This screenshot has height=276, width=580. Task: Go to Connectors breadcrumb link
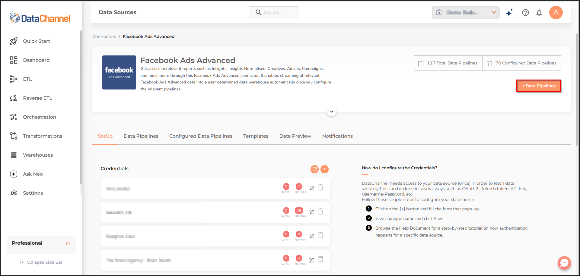104,36
